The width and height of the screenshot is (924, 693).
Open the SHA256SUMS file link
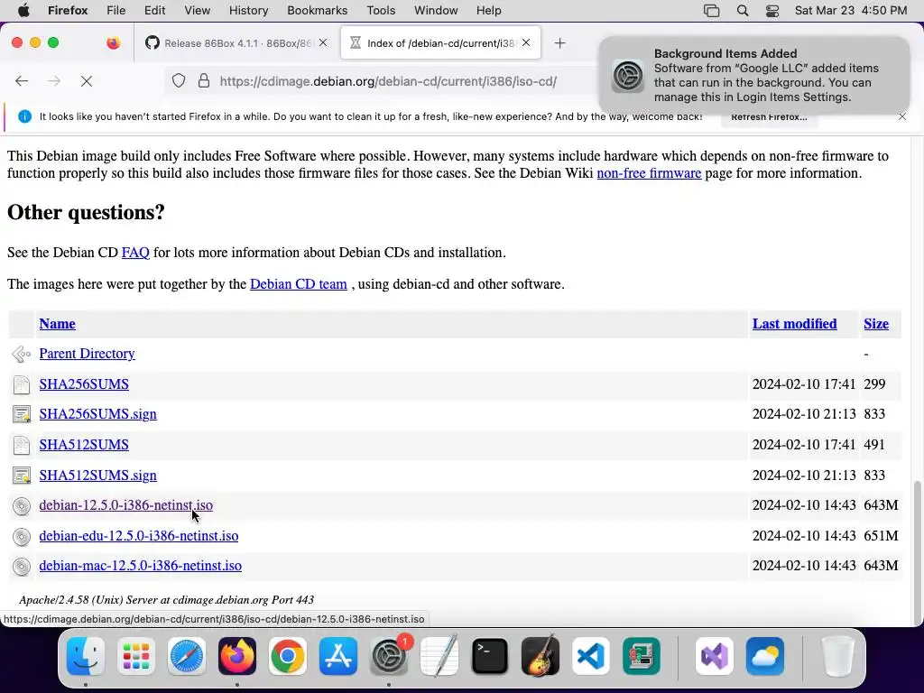click(x=84, y=384)
